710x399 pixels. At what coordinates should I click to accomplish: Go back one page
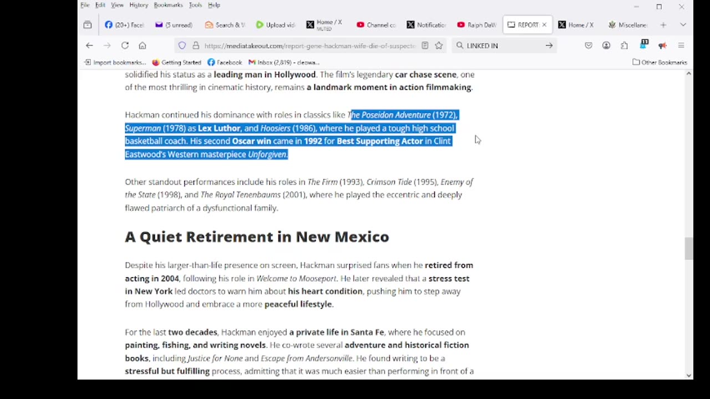(x=89, y=45)
